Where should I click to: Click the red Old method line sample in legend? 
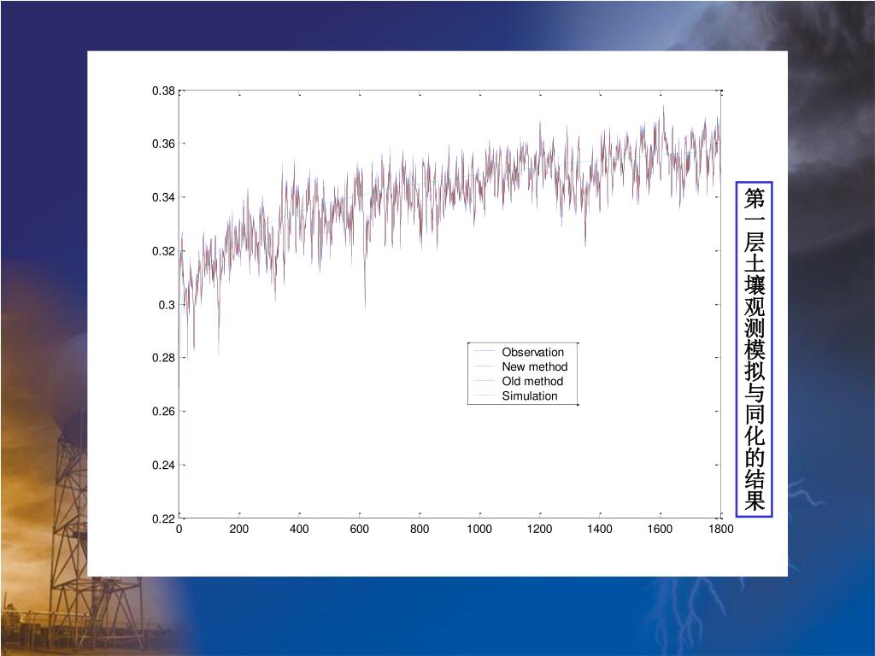click(x=484, y=380)
